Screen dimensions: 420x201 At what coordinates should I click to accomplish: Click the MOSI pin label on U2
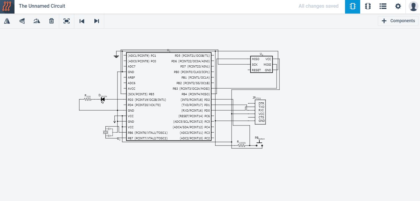[267, 65]
